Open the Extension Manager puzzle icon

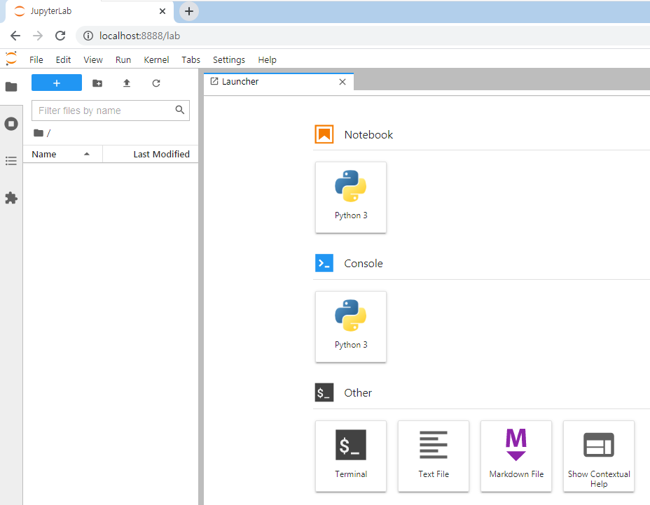(x=11, y=198)
